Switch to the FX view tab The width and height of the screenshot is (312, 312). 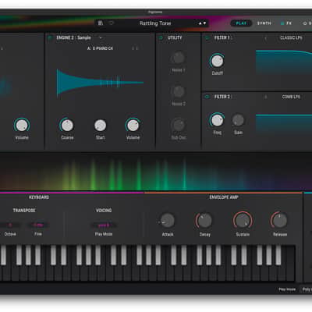[289, 23]
